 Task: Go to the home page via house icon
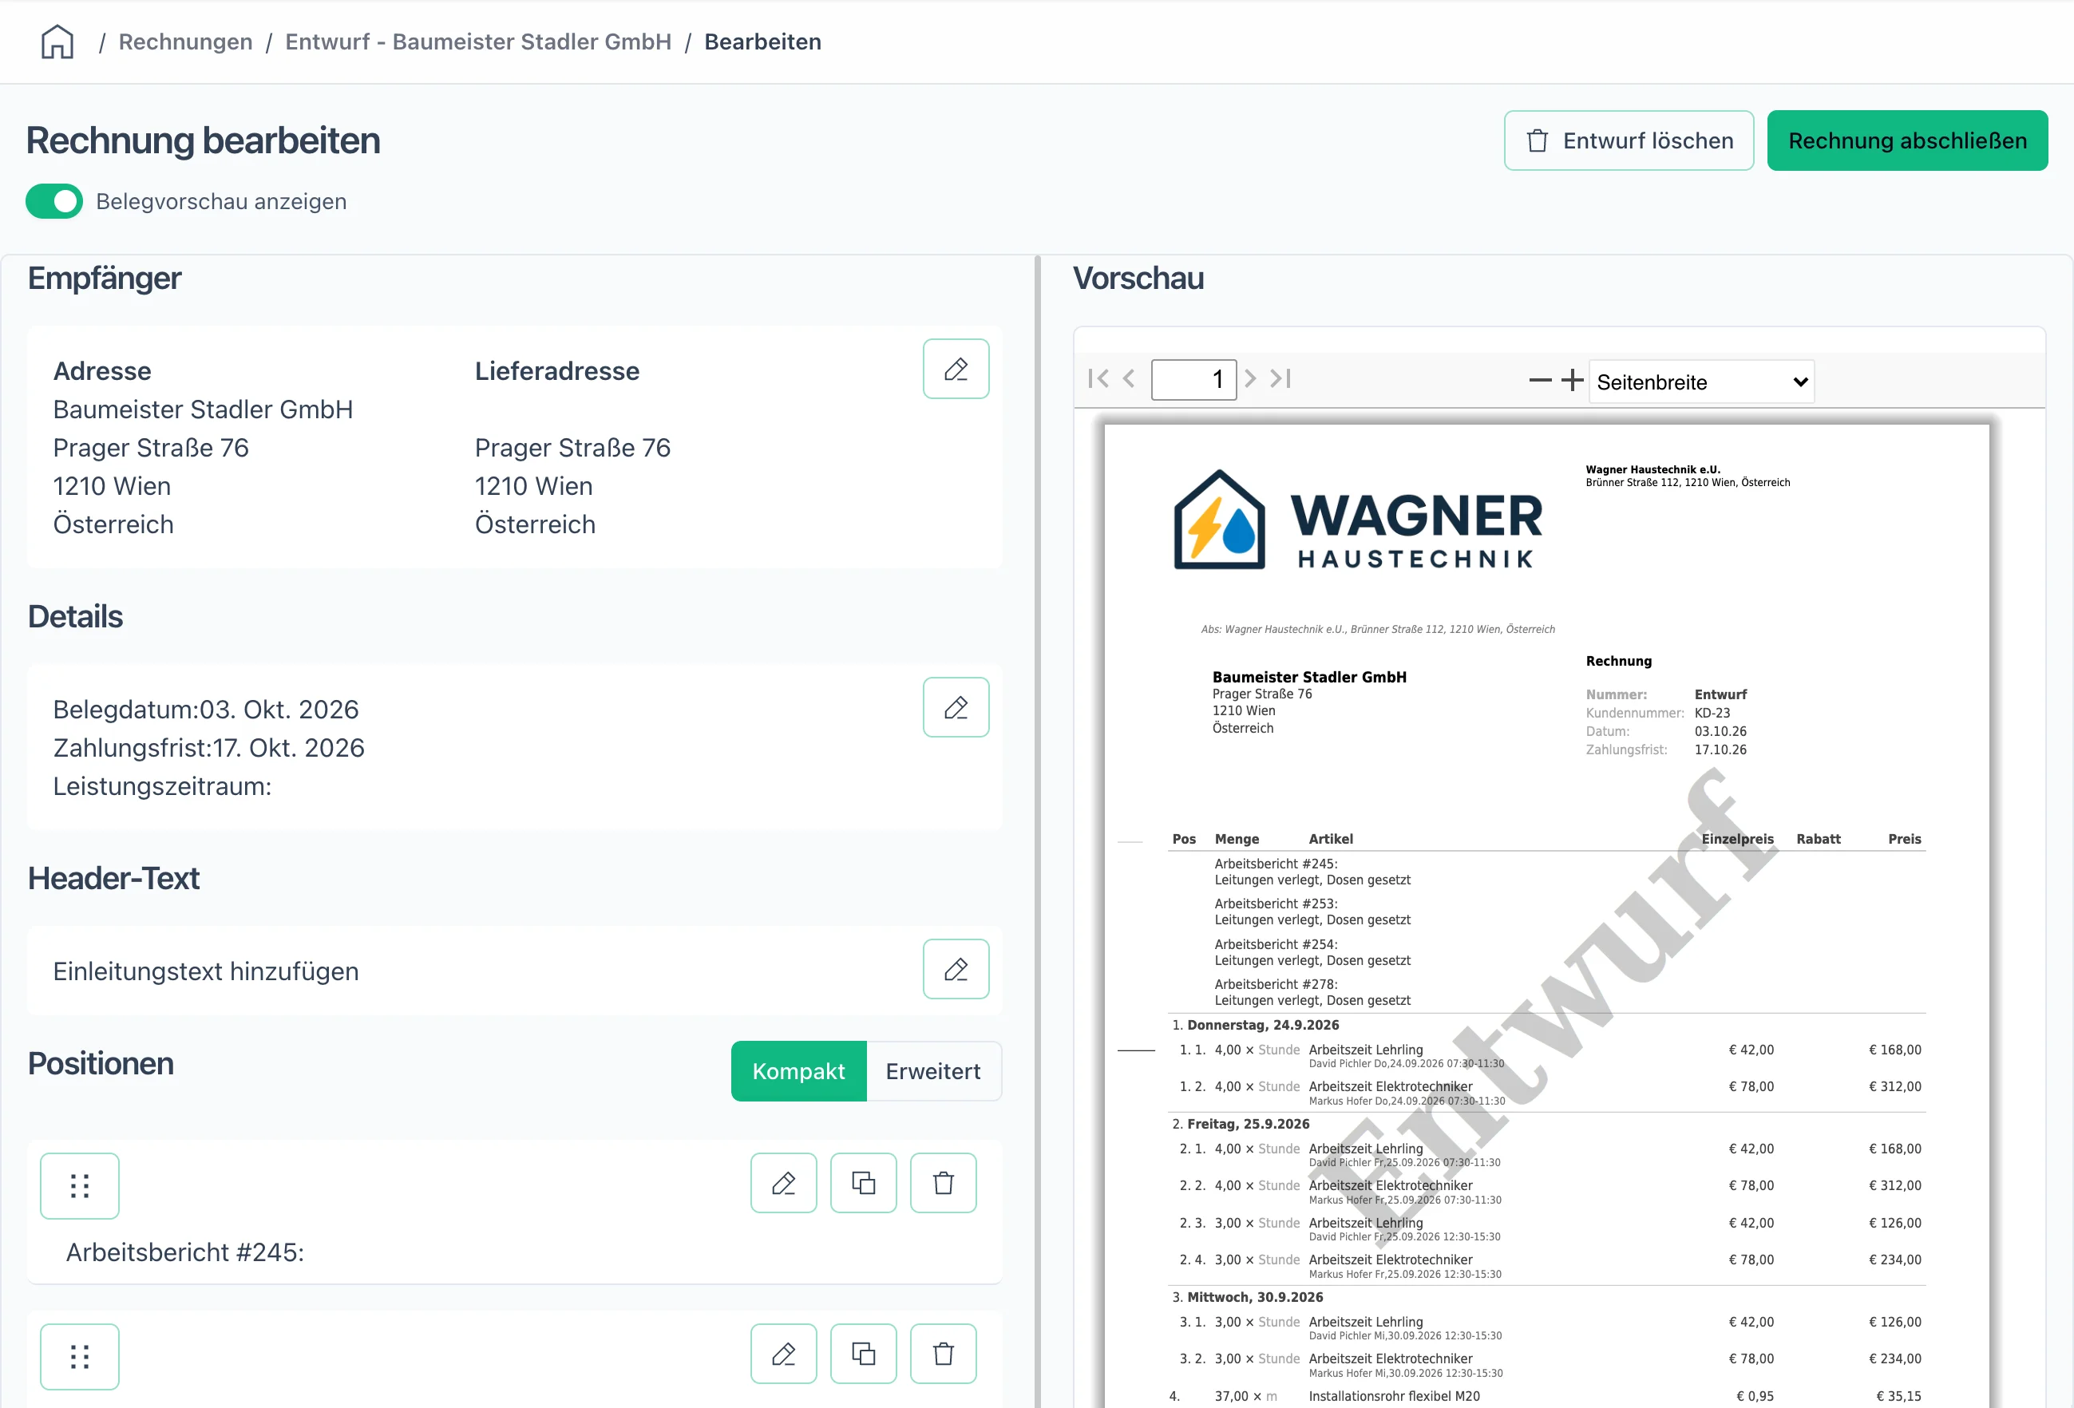click(x=57, y=42)
